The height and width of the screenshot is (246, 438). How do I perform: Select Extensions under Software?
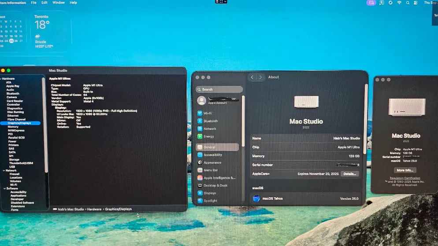tap(18, 206)
